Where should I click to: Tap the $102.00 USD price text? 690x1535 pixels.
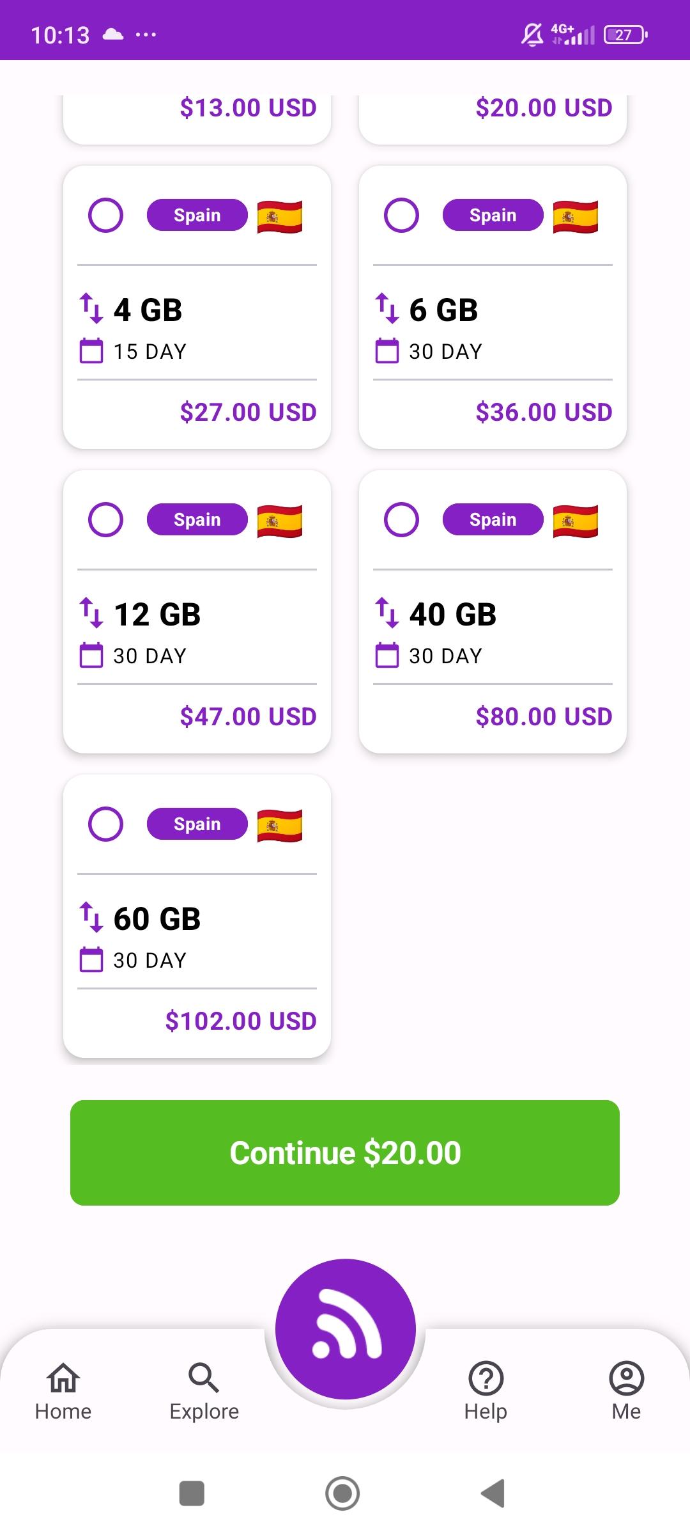click(x=241, y=1021)
